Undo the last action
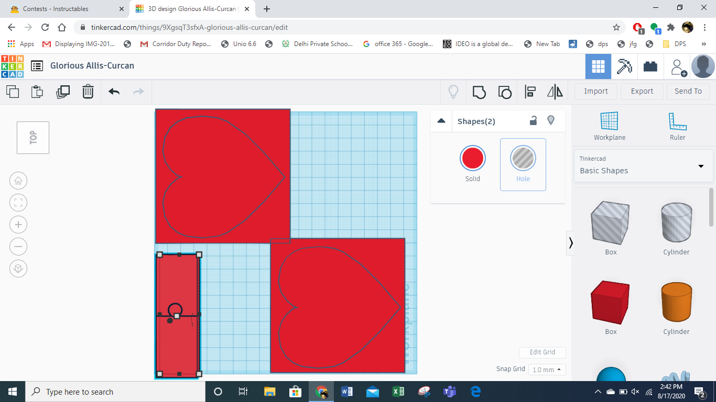 click(114, 92)
